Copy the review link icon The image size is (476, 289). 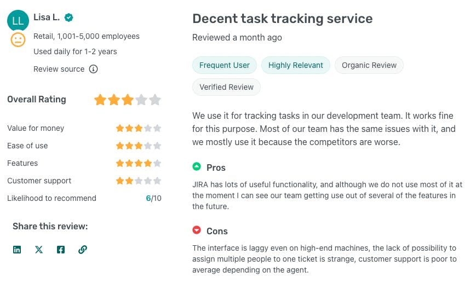pos(83,250)
